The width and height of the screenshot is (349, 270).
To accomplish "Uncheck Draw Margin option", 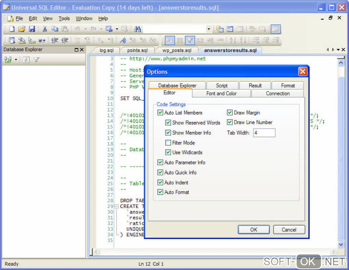I will (x=230, y=112).
